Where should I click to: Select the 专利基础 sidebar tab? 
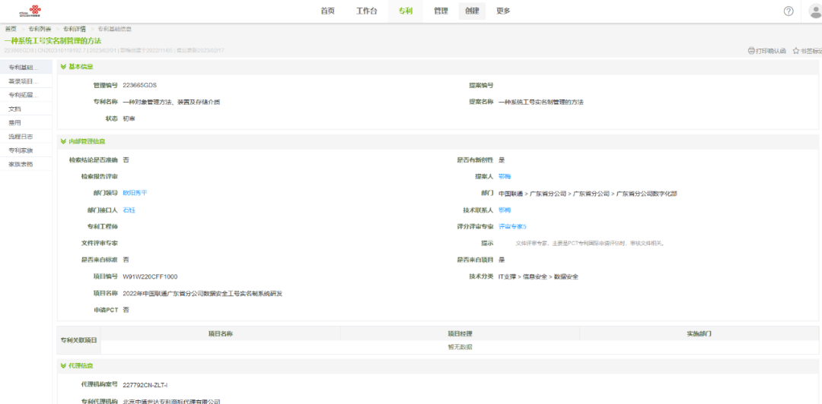tap(26, 67)
